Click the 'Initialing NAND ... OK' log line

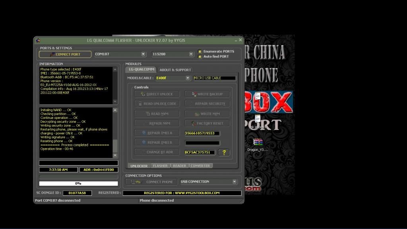56,110
